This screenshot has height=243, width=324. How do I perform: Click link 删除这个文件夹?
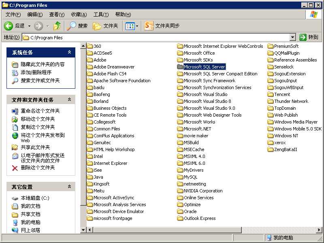coord(38,168)
